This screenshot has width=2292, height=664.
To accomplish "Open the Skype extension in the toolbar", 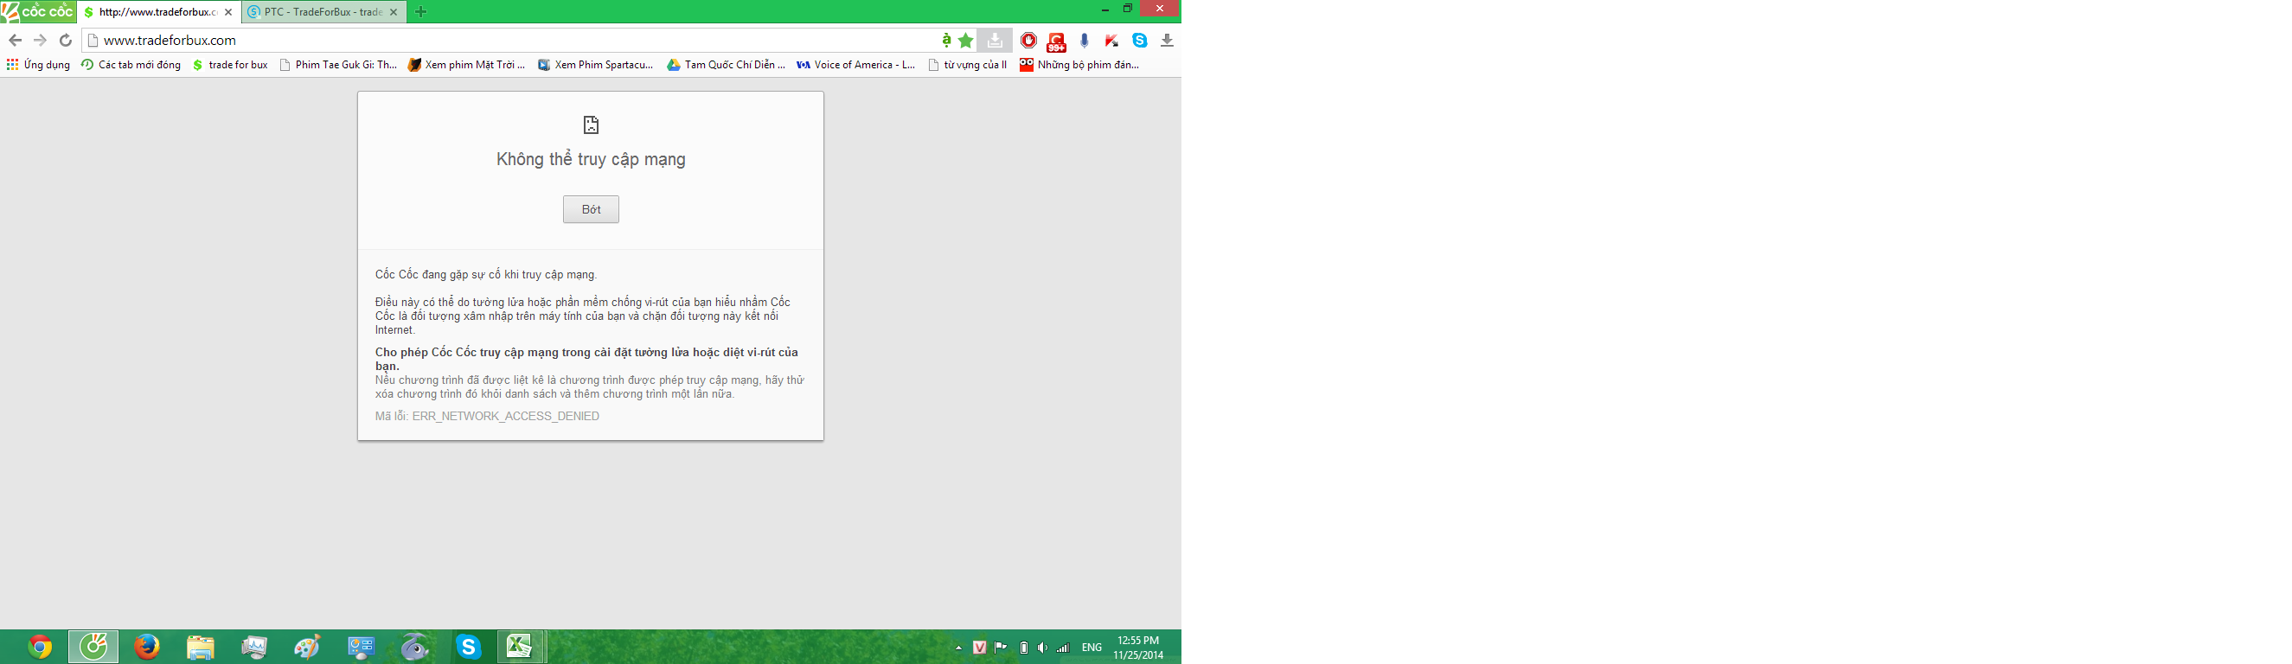I will [x=1140, y=40].
